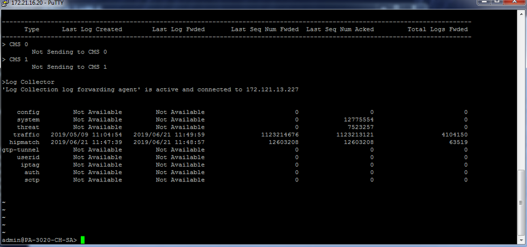Image resolution: width=527 pixels, height=247 pixels.
Task: Click system row 'Not Available' under Last Log Fwded
Action: coord(180,120)
